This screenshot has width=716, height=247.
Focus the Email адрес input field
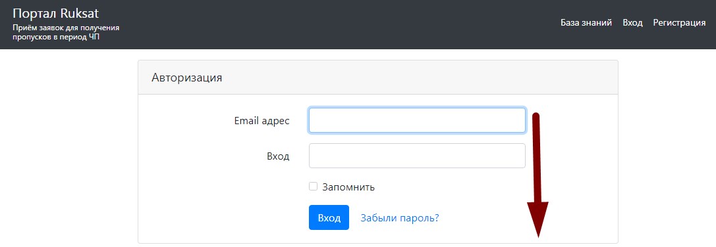coord(417,120)
